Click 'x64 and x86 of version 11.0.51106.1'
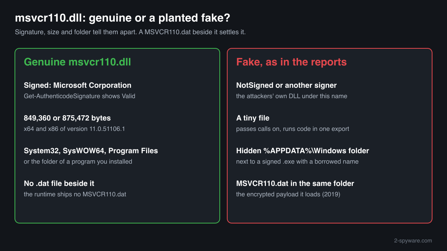This screenshot has width=447, height=251. pos(74,129)
